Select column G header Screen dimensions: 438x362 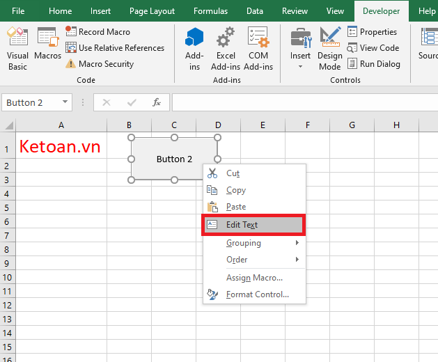point(352,125)
